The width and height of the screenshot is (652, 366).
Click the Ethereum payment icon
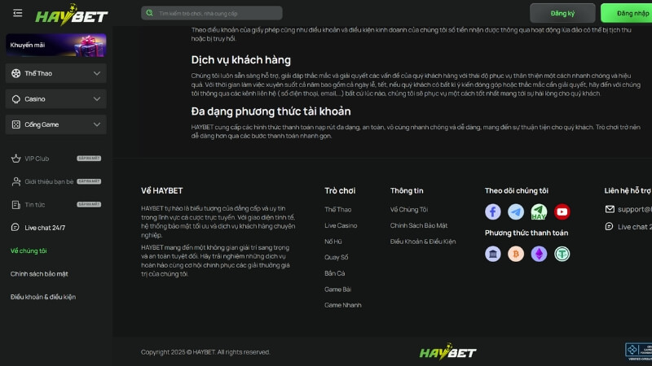tap(539, 254)
